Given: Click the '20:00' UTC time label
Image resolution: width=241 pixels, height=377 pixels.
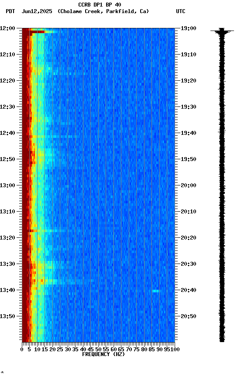Looking at the screenshot, I should (189, 185).
